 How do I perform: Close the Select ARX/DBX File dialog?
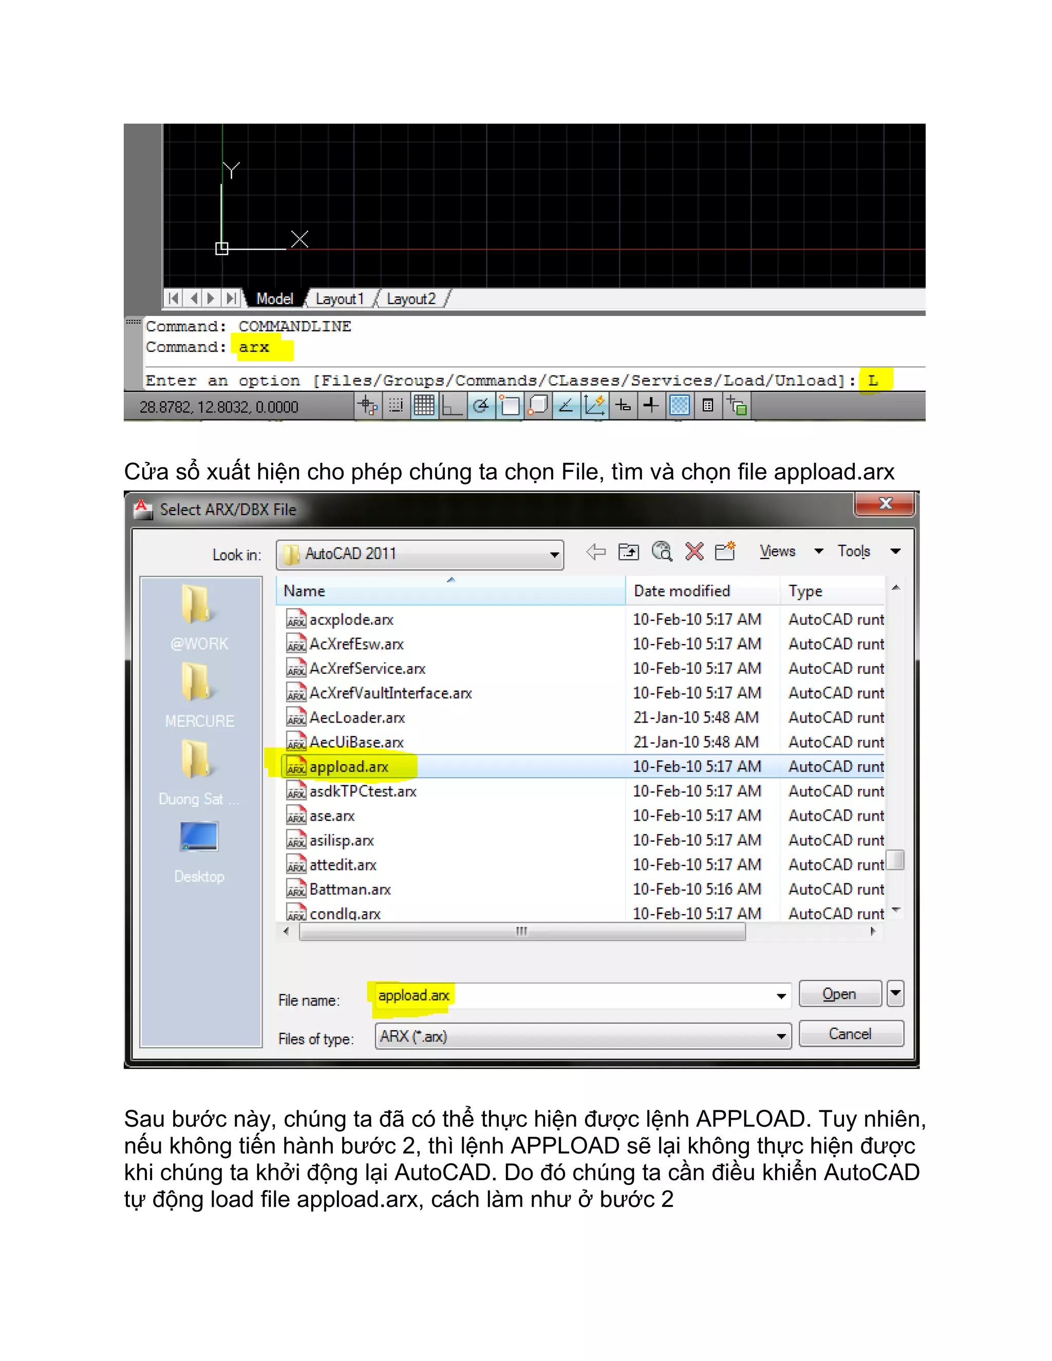pos(885,503)
